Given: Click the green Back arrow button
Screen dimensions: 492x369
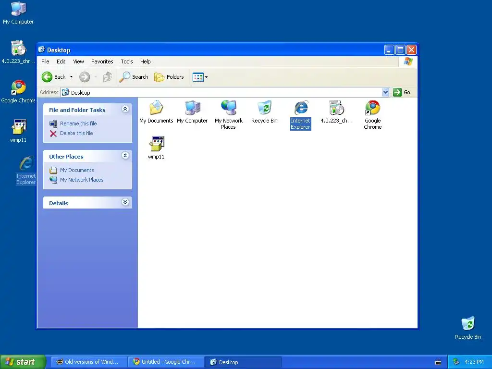Looking at the screenshot, I should pos(47,77).
